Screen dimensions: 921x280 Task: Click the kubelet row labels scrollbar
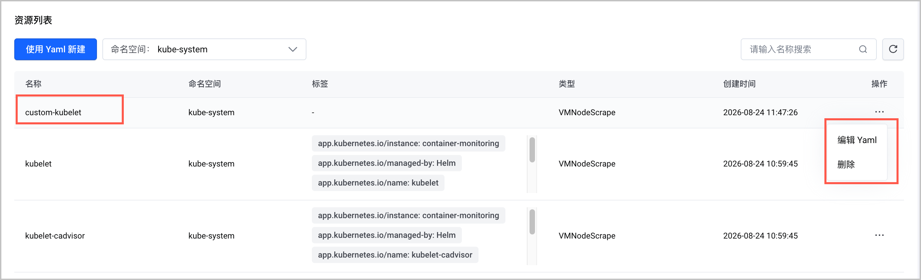[x=532, y=164]
